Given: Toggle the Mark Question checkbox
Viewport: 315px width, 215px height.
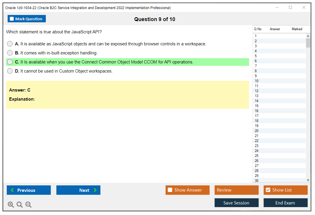Looking at the screenshot, I should point(12,18).
